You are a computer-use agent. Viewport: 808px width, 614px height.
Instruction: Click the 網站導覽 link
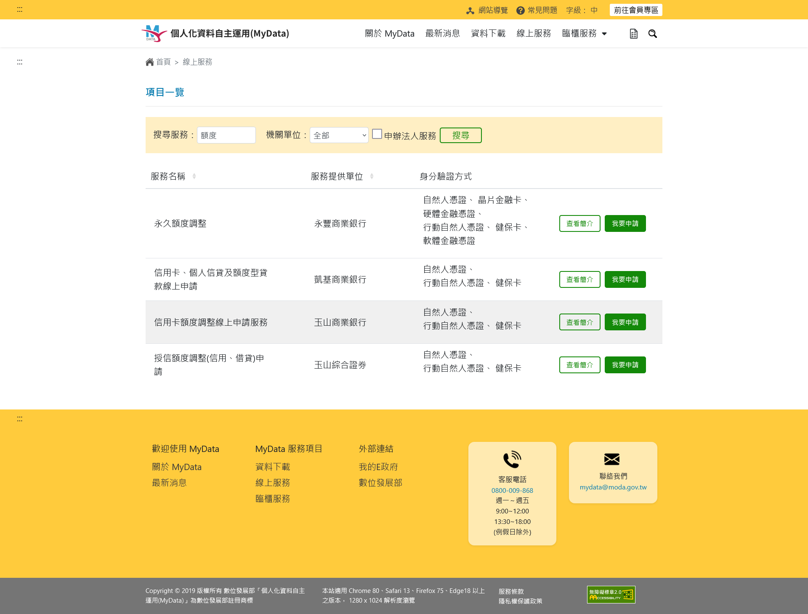tap(493, 10)
